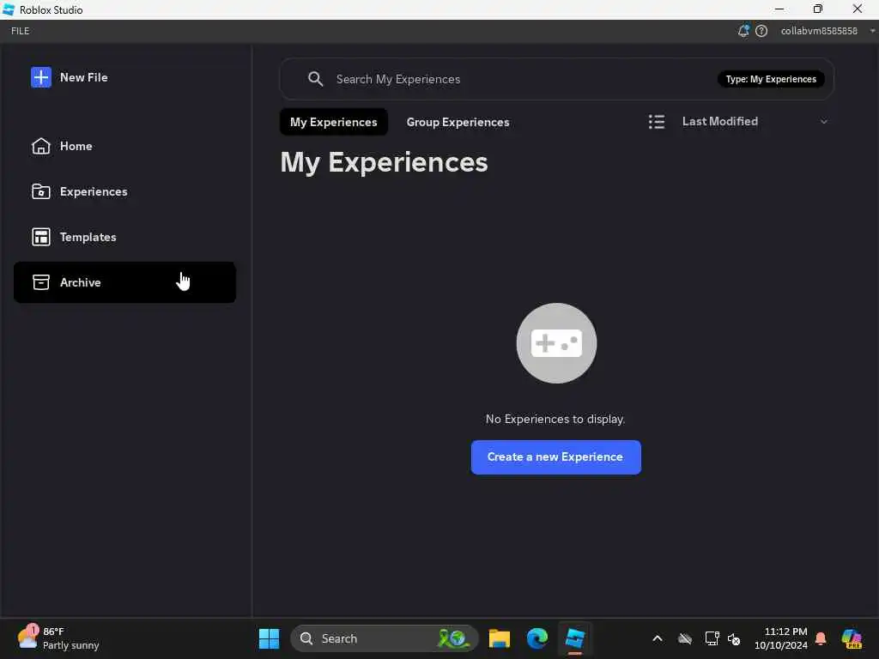Click the Search My Experiences field
879x659 pixels.
coord(556,79)
